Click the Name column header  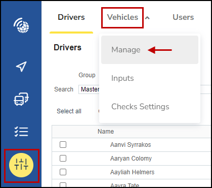106,132
